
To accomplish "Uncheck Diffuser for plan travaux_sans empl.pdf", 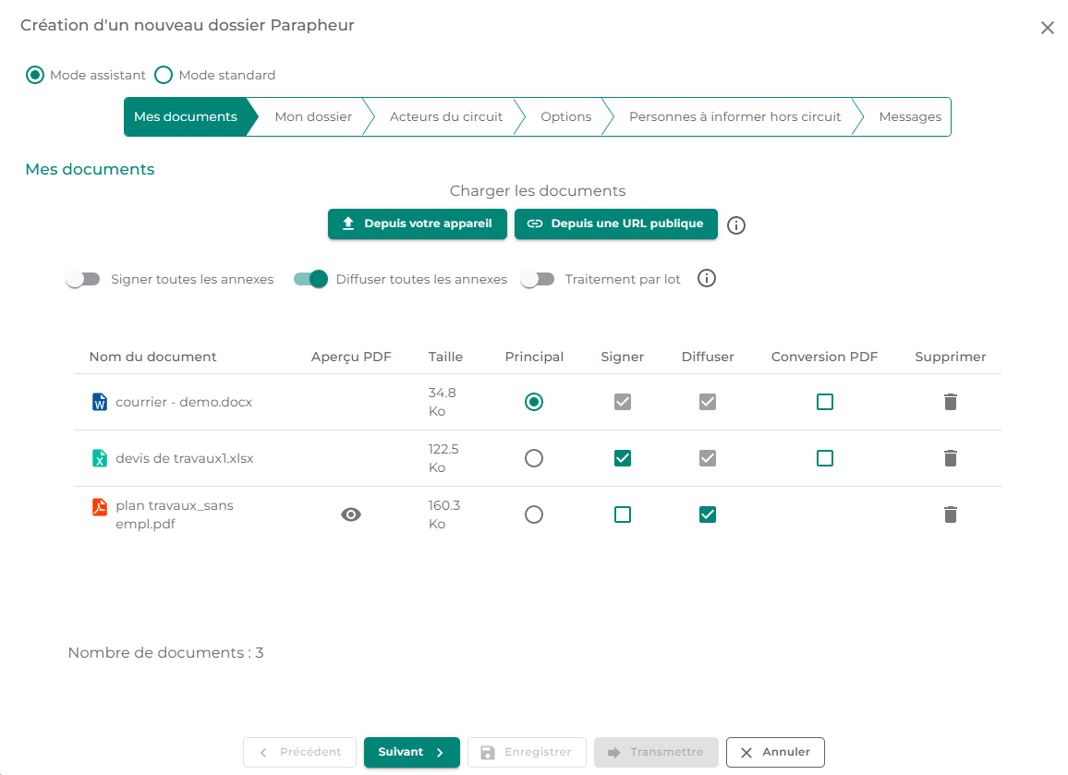I will (x=708, y=515).
